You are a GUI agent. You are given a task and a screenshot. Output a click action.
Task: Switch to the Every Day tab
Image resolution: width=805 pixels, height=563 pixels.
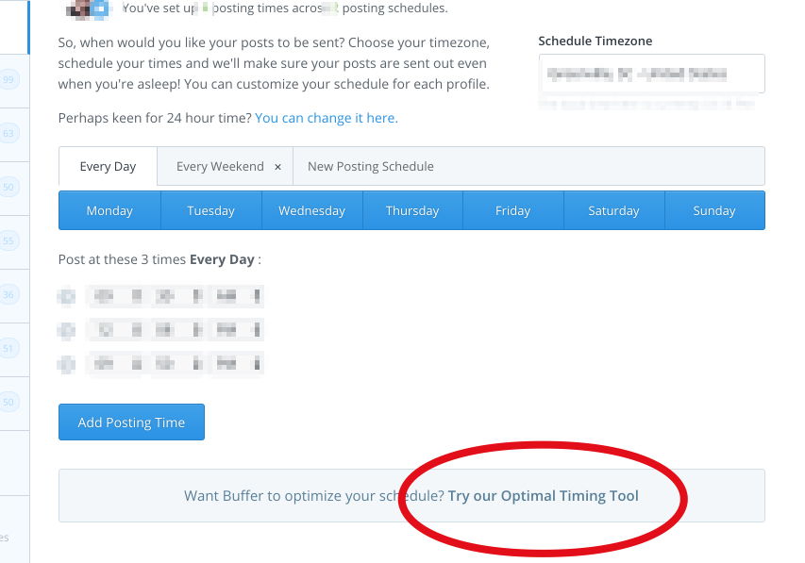coord(108,167)
